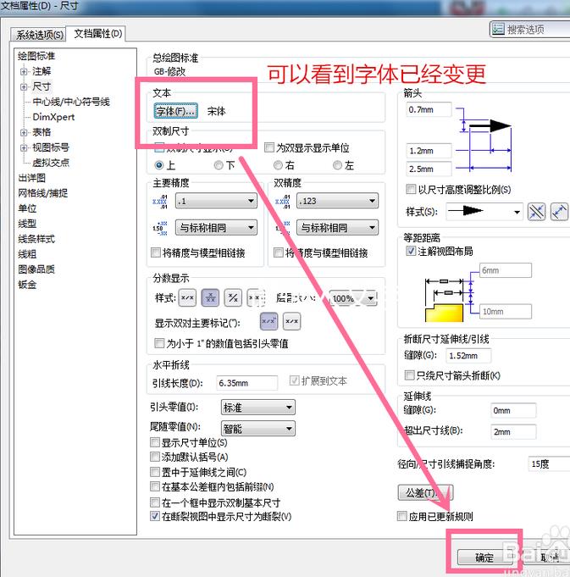The height and width of the screenshot is (577, 570).
Task: Click the primary precision unit icon
Action: pos(160,202)
